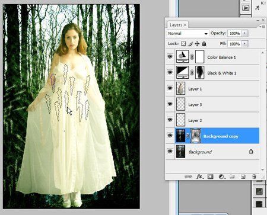Click the Layer 2 transparent thumbnail

[x=180, y=120]
